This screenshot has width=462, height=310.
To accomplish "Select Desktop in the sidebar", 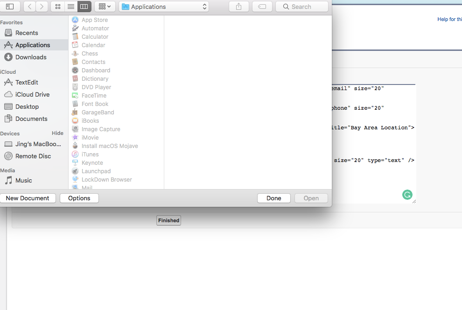I will click(x=27, y=106).
